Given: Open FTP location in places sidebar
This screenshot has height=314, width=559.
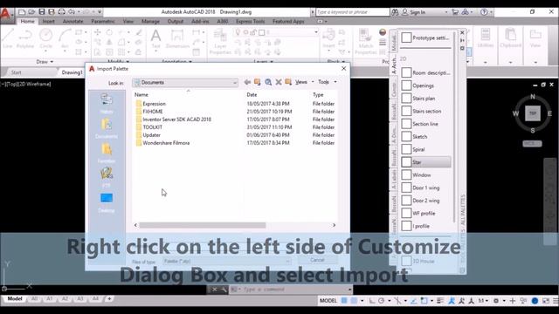Looking at the screenshot, I should (107, 178).
